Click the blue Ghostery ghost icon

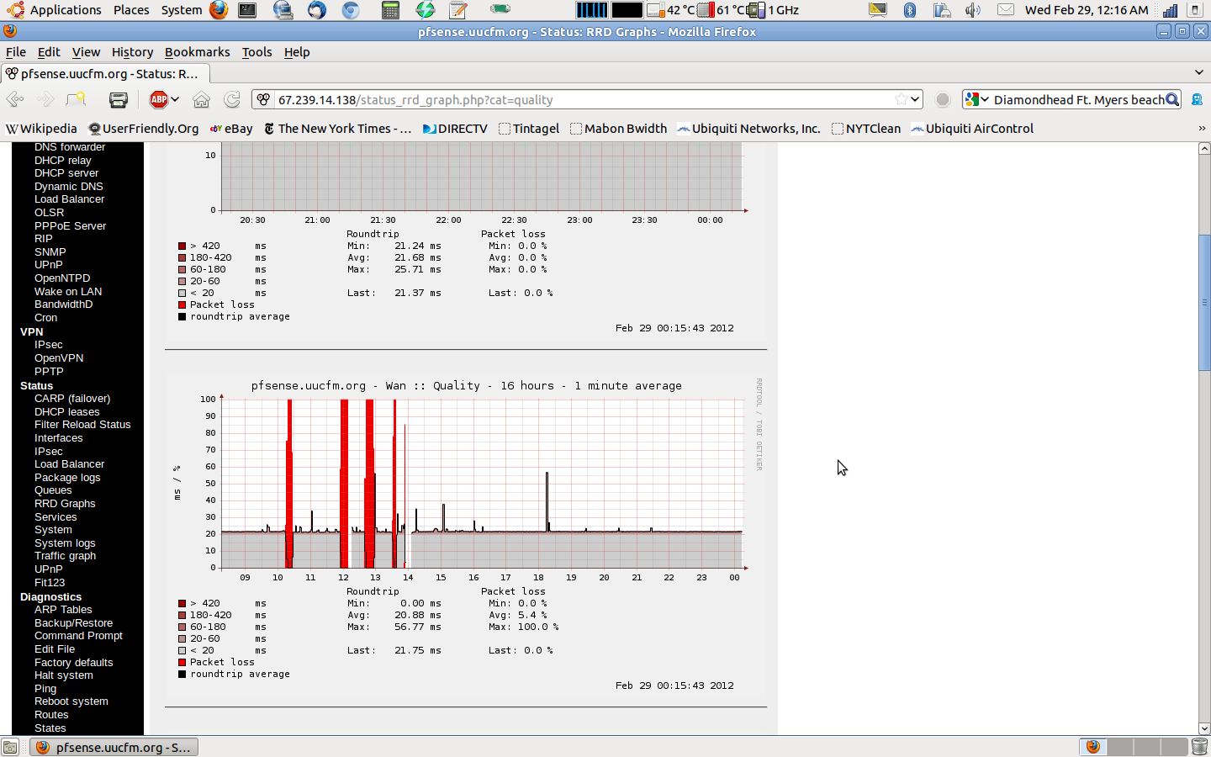(1197, 99)
